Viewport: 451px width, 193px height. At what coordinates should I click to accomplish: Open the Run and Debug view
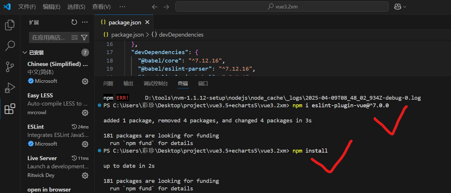coord(10,87)
